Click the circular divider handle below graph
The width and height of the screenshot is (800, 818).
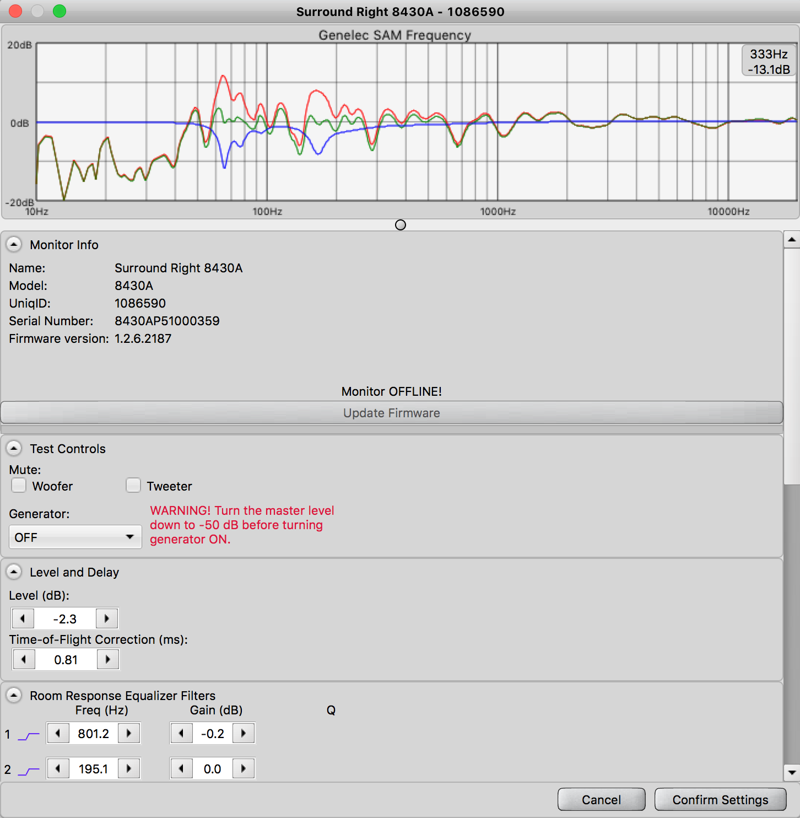401,225
